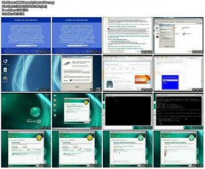Select the second blue installer thumbnail

77,35
